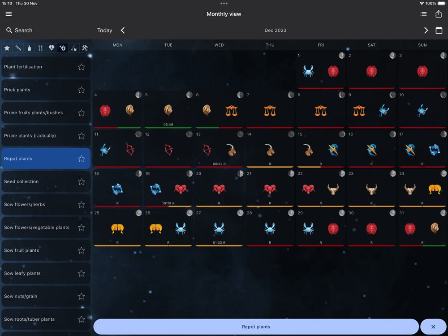Switch to the handiwork tools tab
Image resolution: width=448 pixels, height=336 pixels.
tap(85, 48)
